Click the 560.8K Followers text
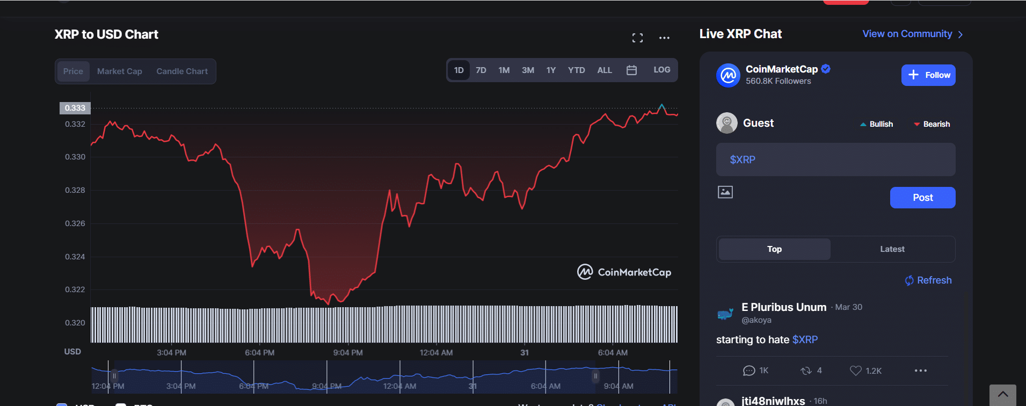1026x406 pixels. click(778, 81)
